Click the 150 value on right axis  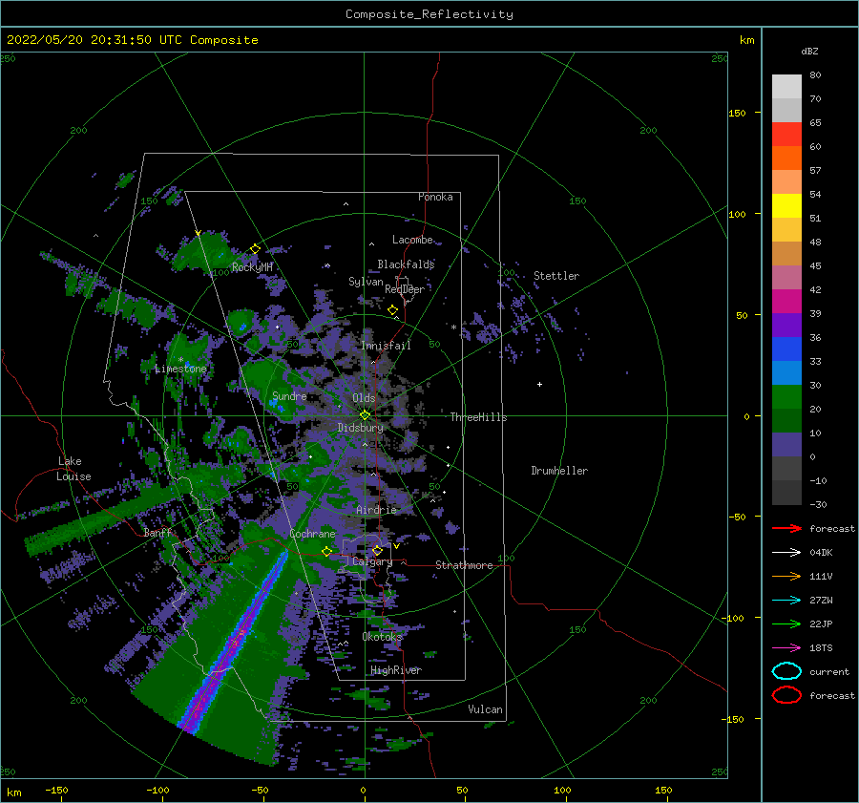click(x=737, y=113)
